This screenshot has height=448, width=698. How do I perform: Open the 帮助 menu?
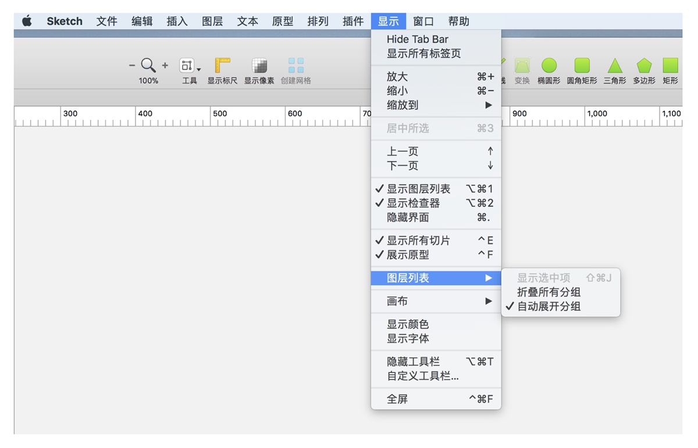click(459, 21)
